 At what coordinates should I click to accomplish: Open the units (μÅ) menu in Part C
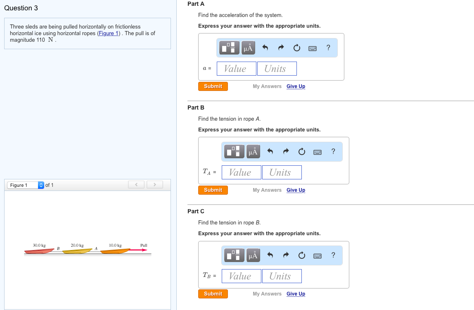coord(253,255)
